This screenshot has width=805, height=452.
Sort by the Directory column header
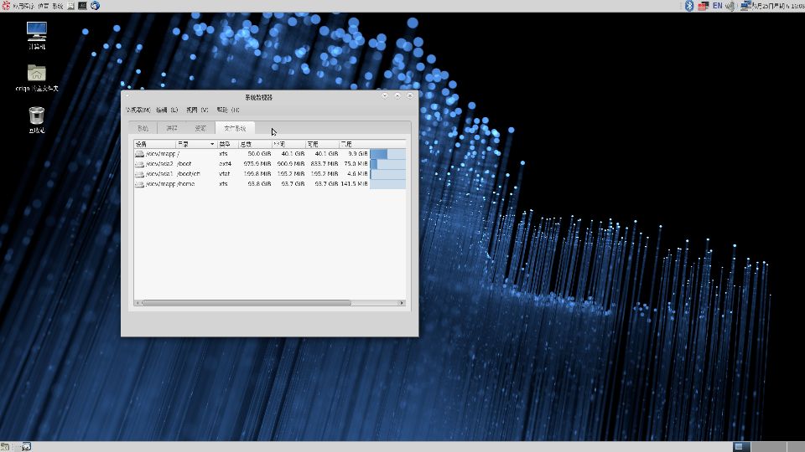196,144
